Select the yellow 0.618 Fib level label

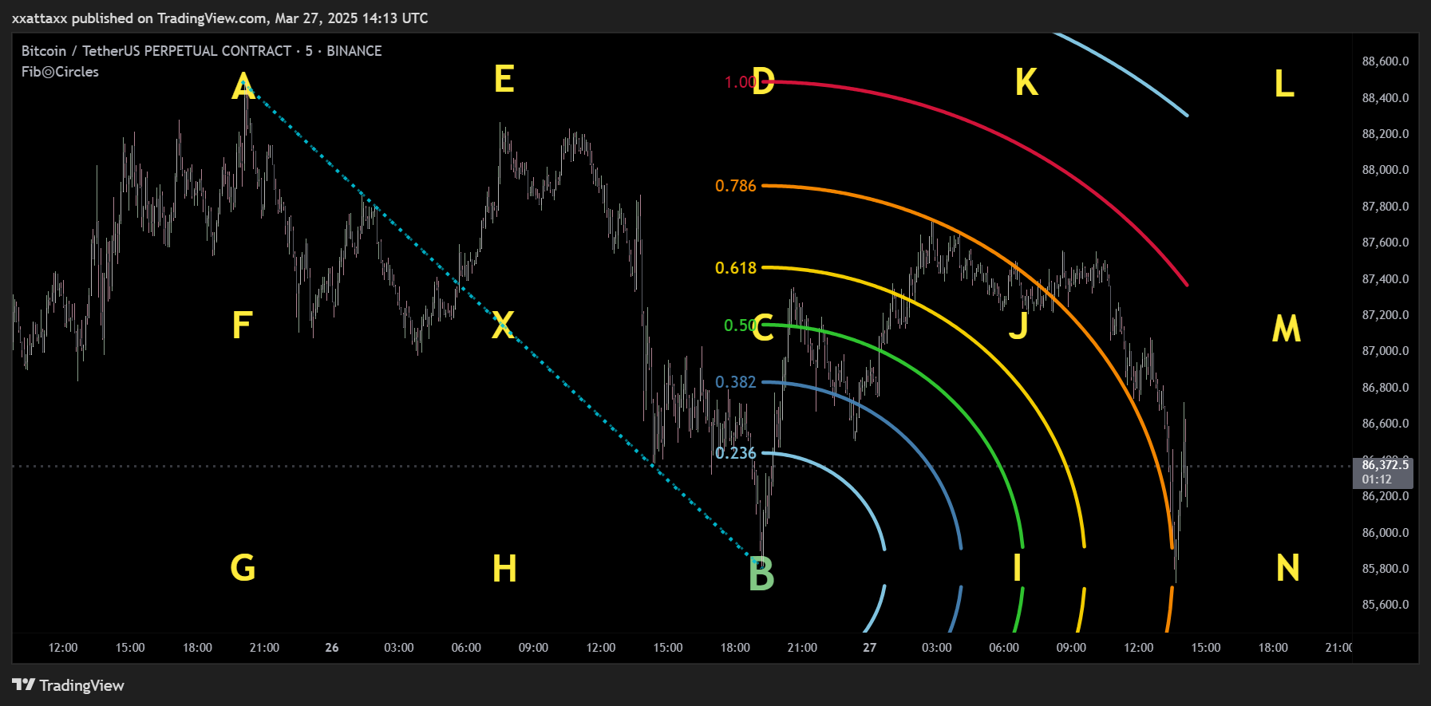tap(735, 268)
